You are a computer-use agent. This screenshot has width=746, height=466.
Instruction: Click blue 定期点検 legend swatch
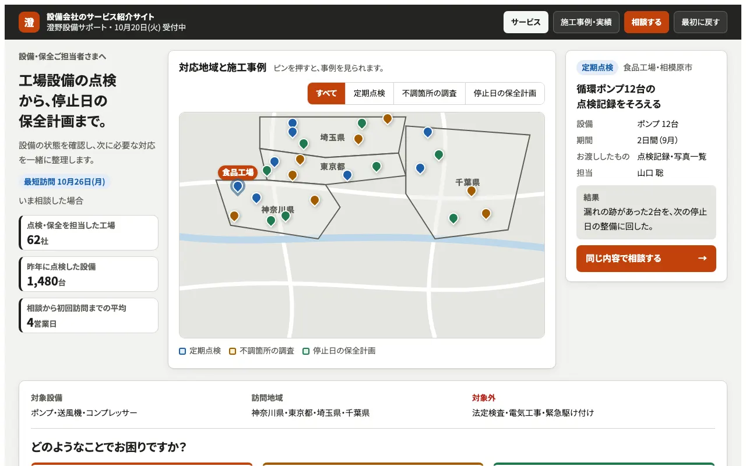(182, 351)
